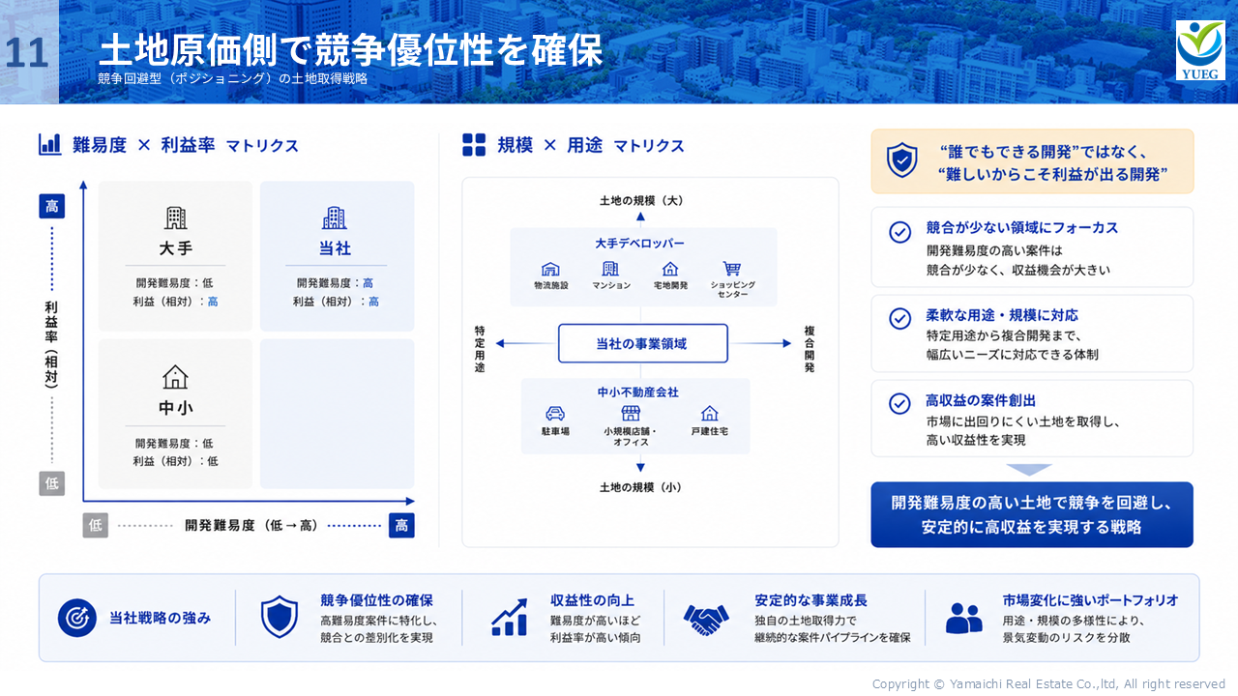Click 利益（相対）：高 in the 大手 card
Image resolution: width=1238 pixels, height=696 pixels.
click(x=175, y=302)
